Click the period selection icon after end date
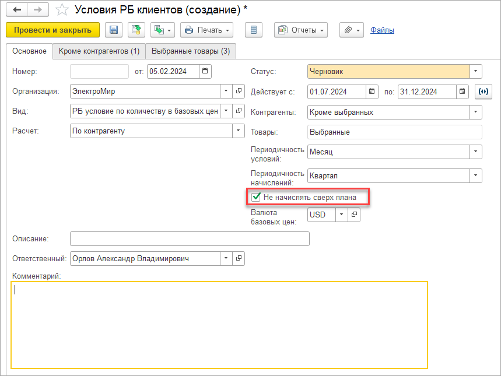The width and height of the screenshot is (501, 376). coord(484,92)
